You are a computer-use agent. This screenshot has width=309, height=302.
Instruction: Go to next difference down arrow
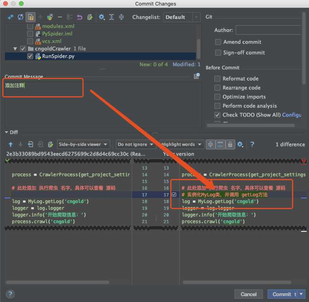pyautogui.click(x=20, y=144)
